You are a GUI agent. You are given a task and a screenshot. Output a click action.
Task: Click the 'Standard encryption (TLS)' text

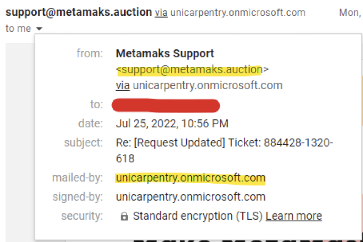(197, 216)
